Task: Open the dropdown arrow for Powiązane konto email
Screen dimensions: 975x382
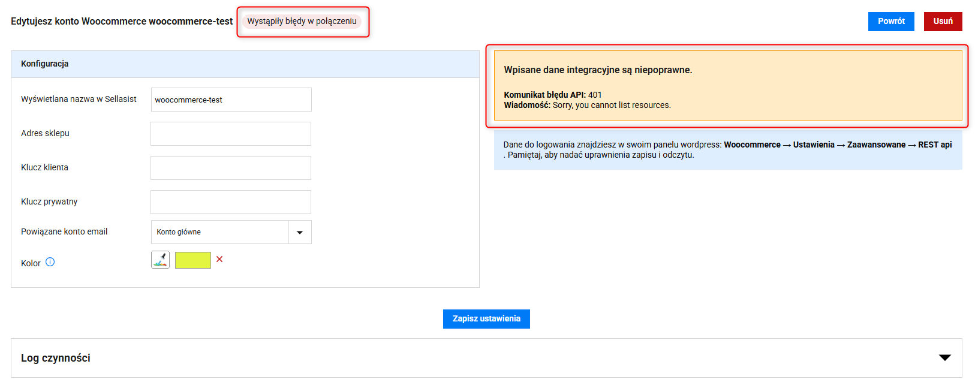Action: (300, 232)
